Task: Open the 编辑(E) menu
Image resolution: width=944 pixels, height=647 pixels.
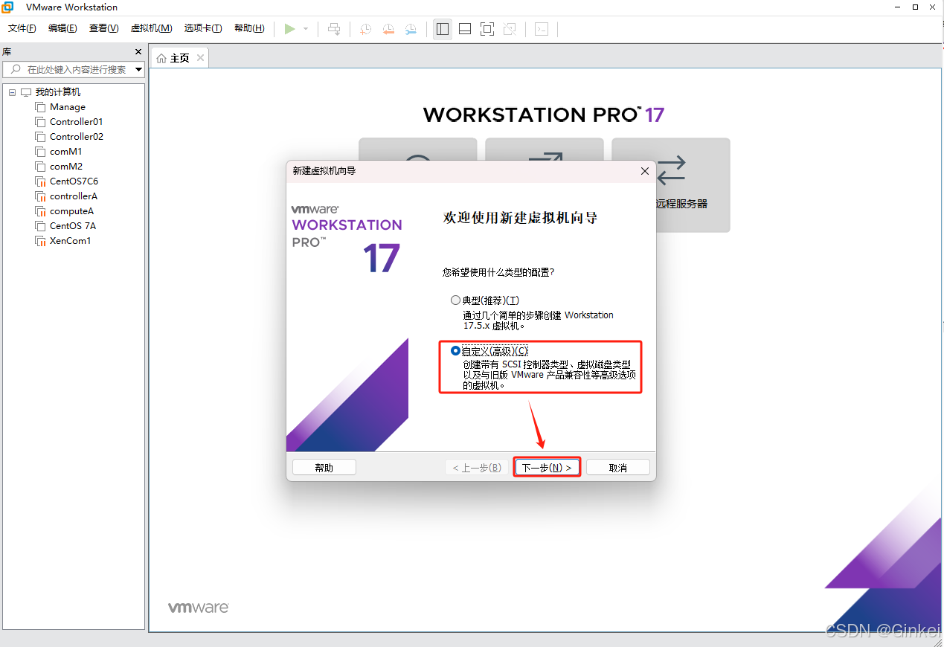Action: [62, 28]
